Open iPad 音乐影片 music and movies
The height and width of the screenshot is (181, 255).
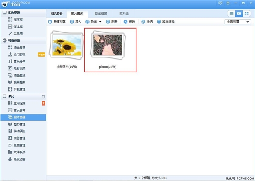click(17, 110)
